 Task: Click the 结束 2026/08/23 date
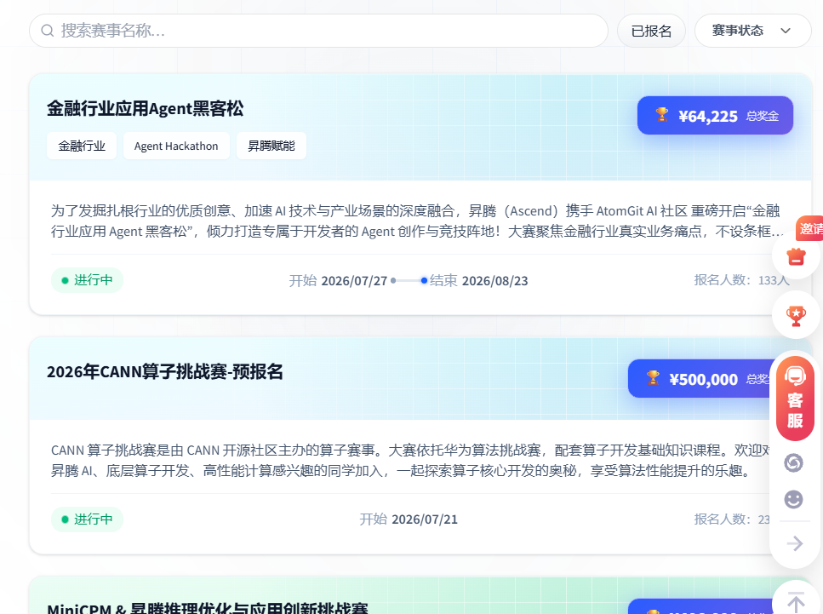coord(478,280)
